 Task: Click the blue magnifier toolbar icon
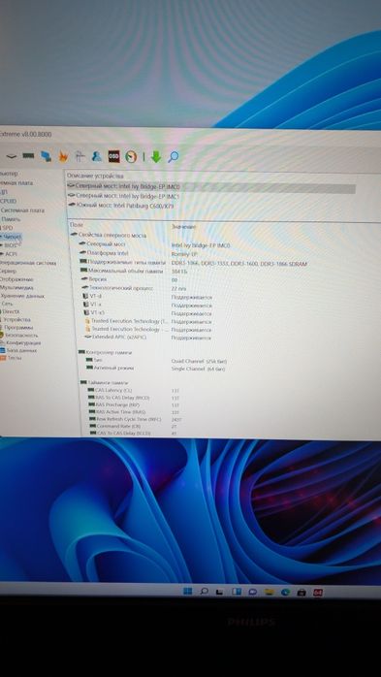(173, 157)
